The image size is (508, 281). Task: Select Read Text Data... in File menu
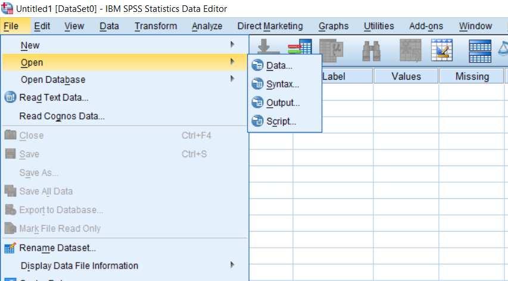click(x=124, y=98)
